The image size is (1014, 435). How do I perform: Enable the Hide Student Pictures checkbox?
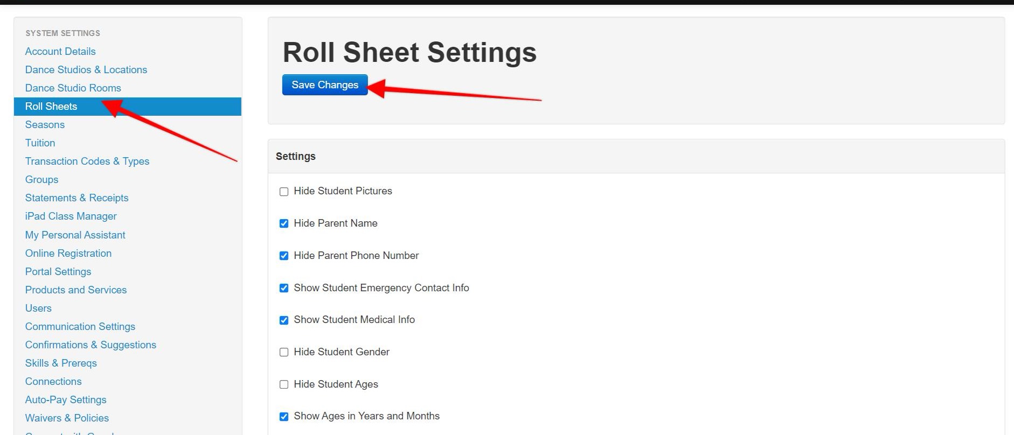(x=284, y=192)
